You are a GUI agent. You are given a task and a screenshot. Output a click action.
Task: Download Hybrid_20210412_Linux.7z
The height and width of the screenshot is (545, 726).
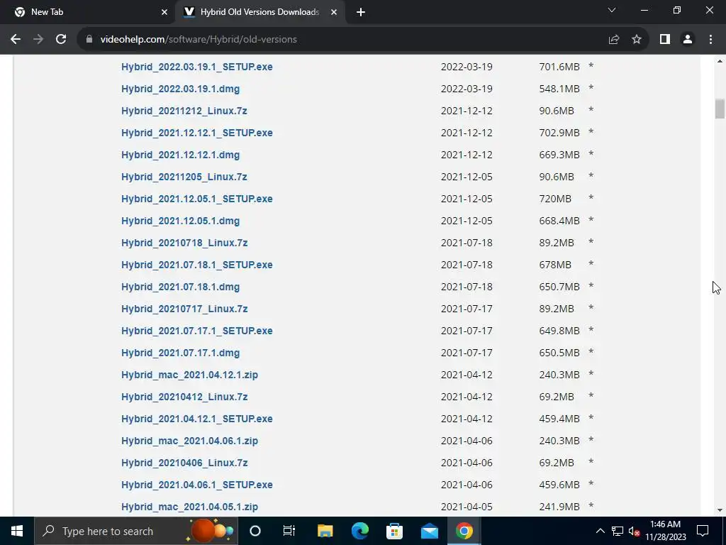[184, 397]
